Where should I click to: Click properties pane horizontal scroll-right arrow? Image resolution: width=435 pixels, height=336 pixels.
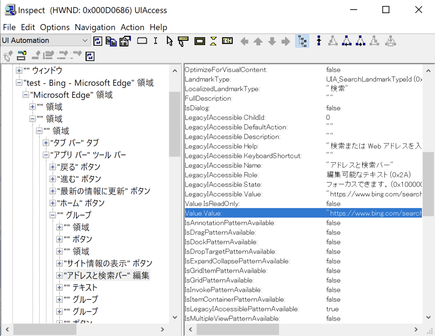point(416,329)
